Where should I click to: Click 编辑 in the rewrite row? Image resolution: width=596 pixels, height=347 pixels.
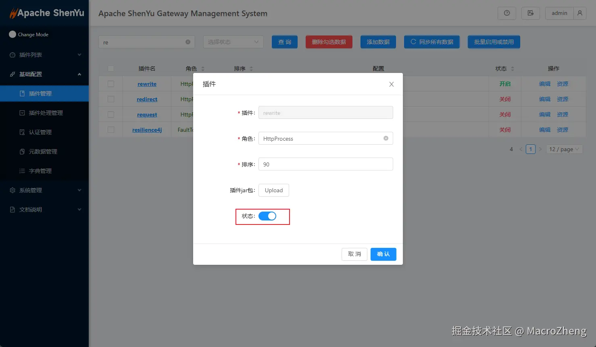tap(545, 84)
